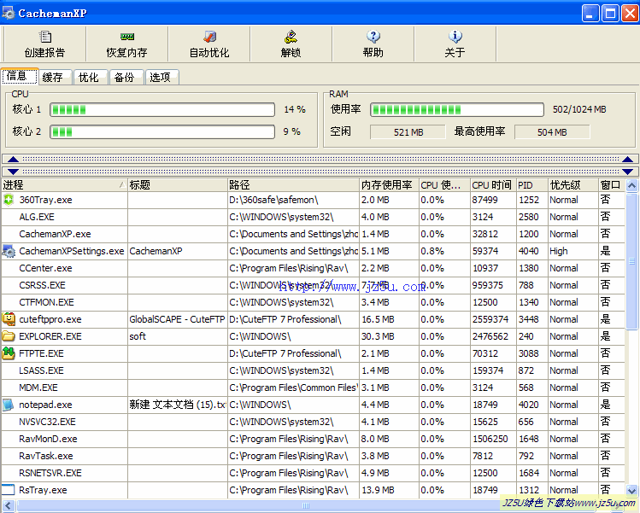The height and width of the screenshot is (513, 640).
Task: Select the RSNETSVR.EXE process row
Action: point(313,473)
